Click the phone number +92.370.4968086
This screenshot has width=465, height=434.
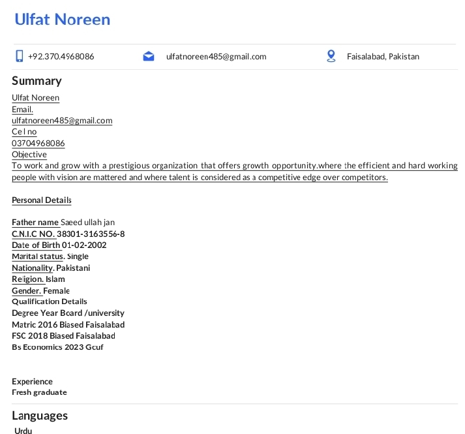point(61,57)
